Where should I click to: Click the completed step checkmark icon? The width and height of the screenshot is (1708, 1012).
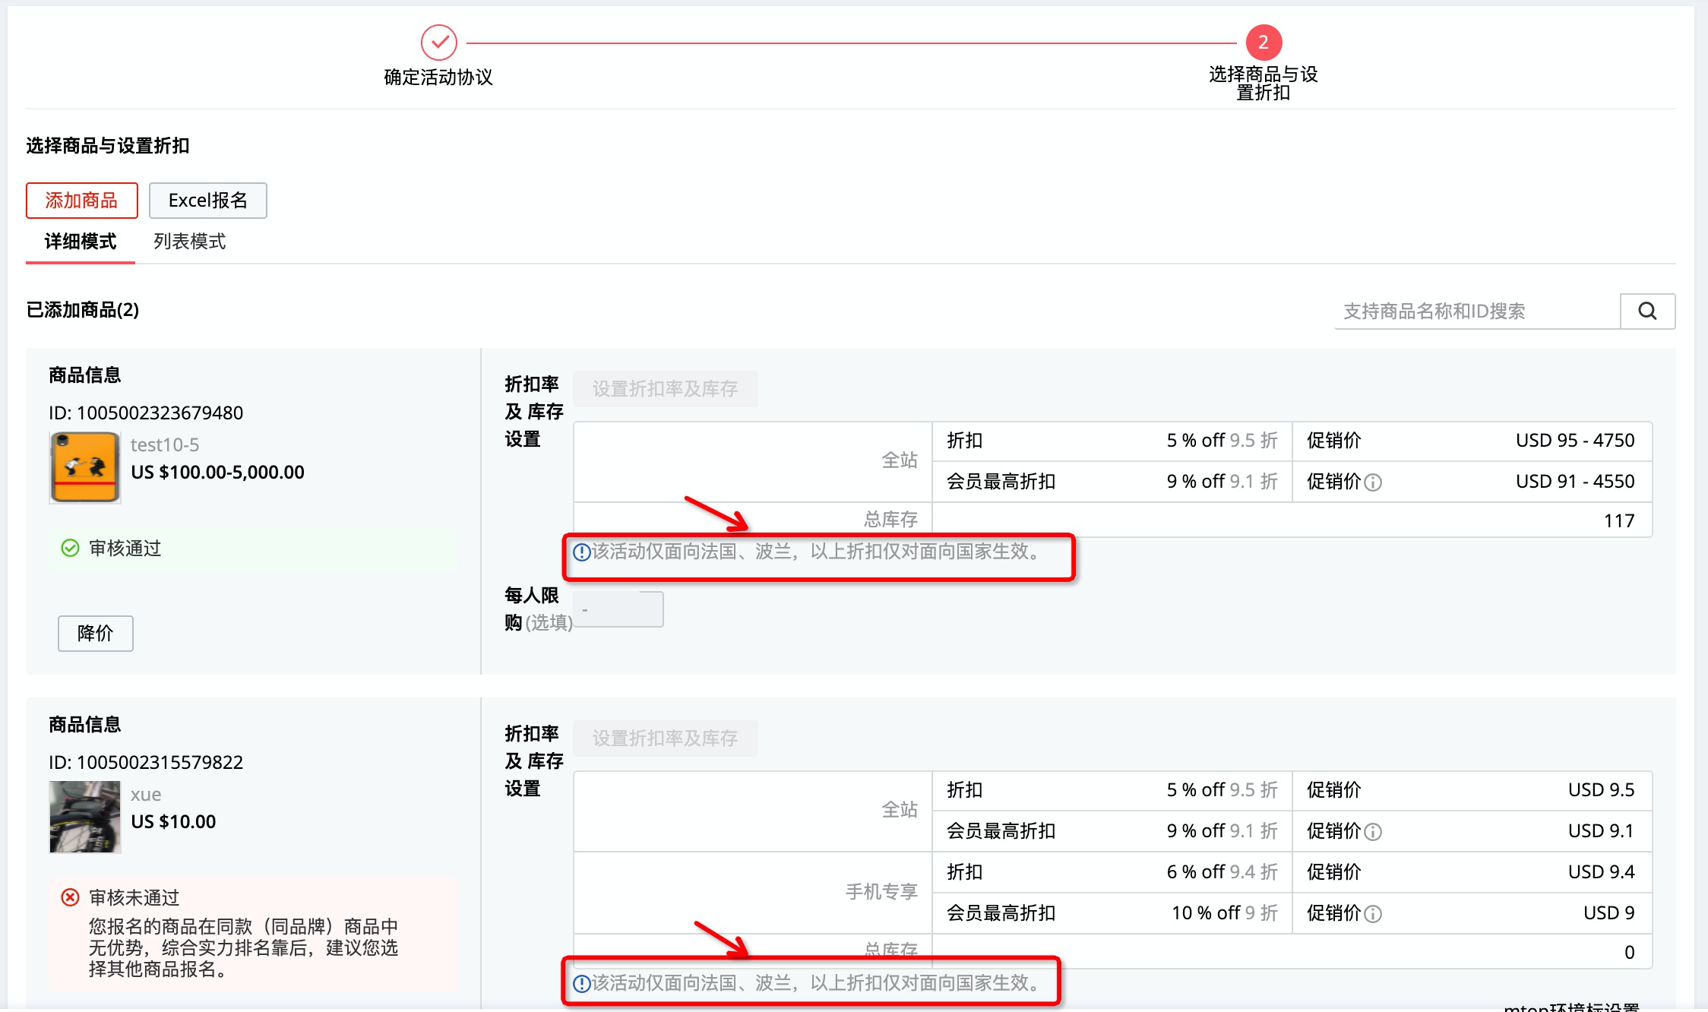click(x=439, y=43)
